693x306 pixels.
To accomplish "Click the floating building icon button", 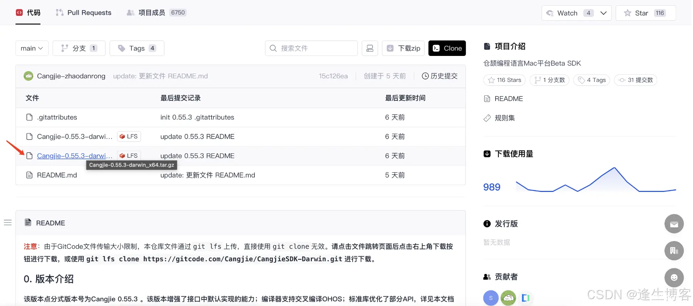I will pyautogui.click(x=674, y=251).
